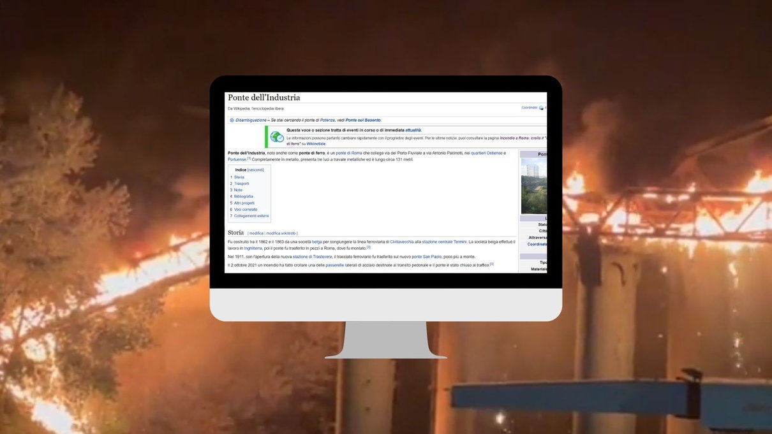Screen dimensions: 772x434
Task: Follow the Civitavecchia link
Action: 402,242
